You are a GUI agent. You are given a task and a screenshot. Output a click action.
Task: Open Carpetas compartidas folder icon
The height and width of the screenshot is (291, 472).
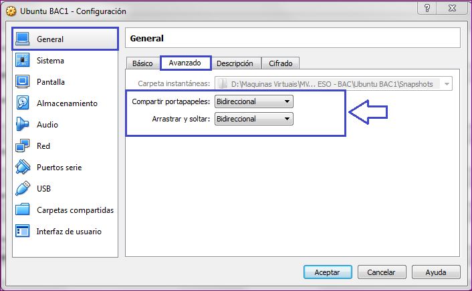23,210
